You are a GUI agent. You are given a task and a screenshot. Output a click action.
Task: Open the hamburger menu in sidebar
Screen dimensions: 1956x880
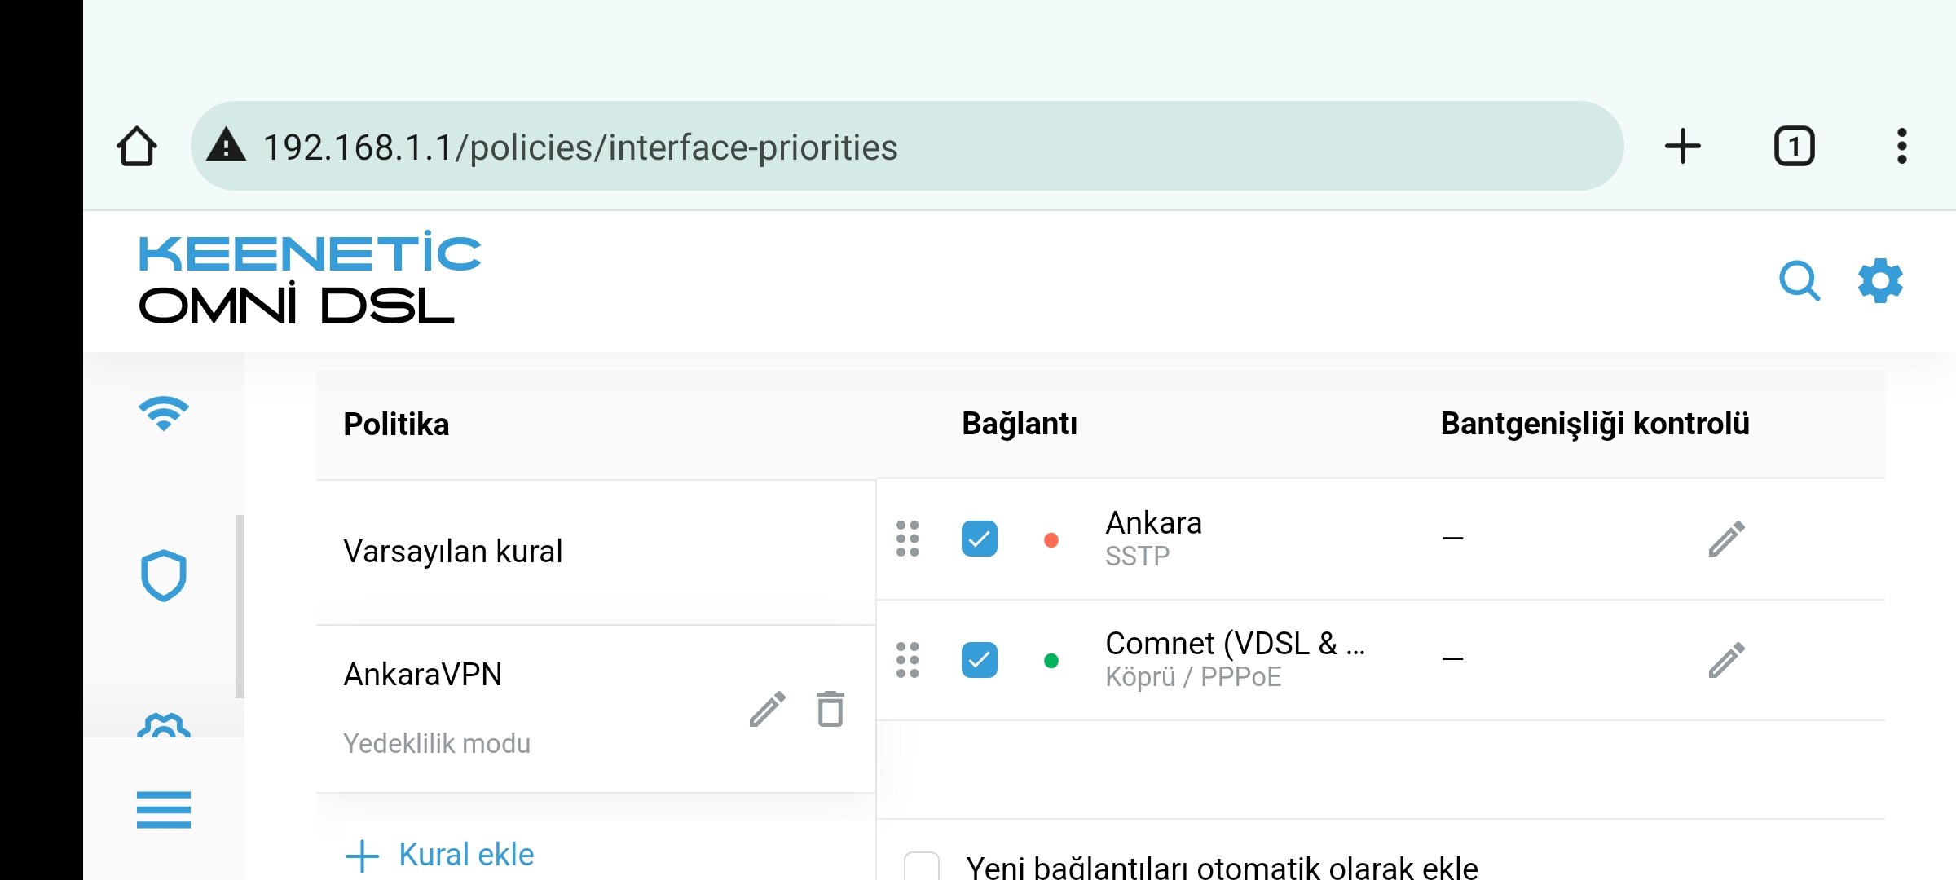164,810
